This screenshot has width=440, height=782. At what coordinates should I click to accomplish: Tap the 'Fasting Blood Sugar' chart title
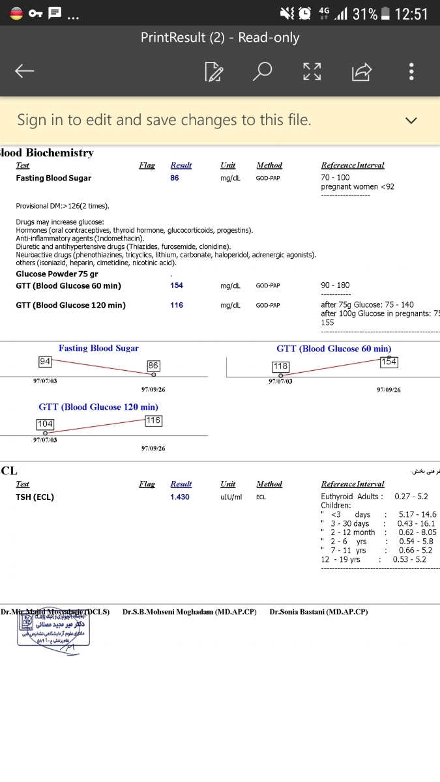pyautogui.click(x=98, y=348)
